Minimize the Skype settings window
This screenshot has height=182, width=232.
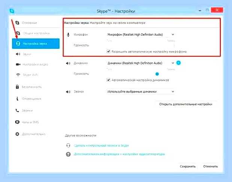point(200,10)
